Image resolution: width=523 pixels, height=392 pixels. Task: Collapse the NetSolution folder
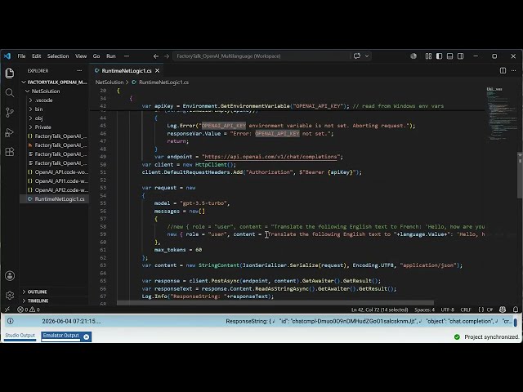[55, 91]
